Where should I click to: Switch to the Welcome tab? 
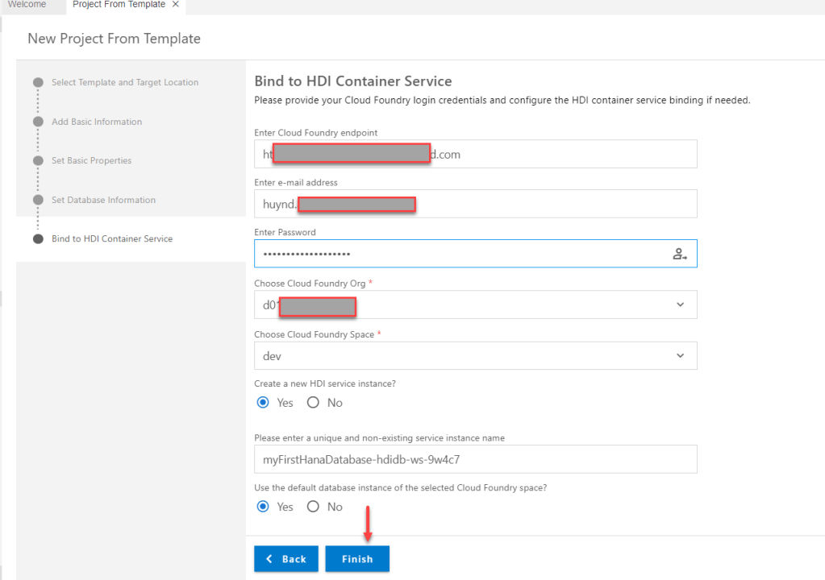click(x=27, y=5)
